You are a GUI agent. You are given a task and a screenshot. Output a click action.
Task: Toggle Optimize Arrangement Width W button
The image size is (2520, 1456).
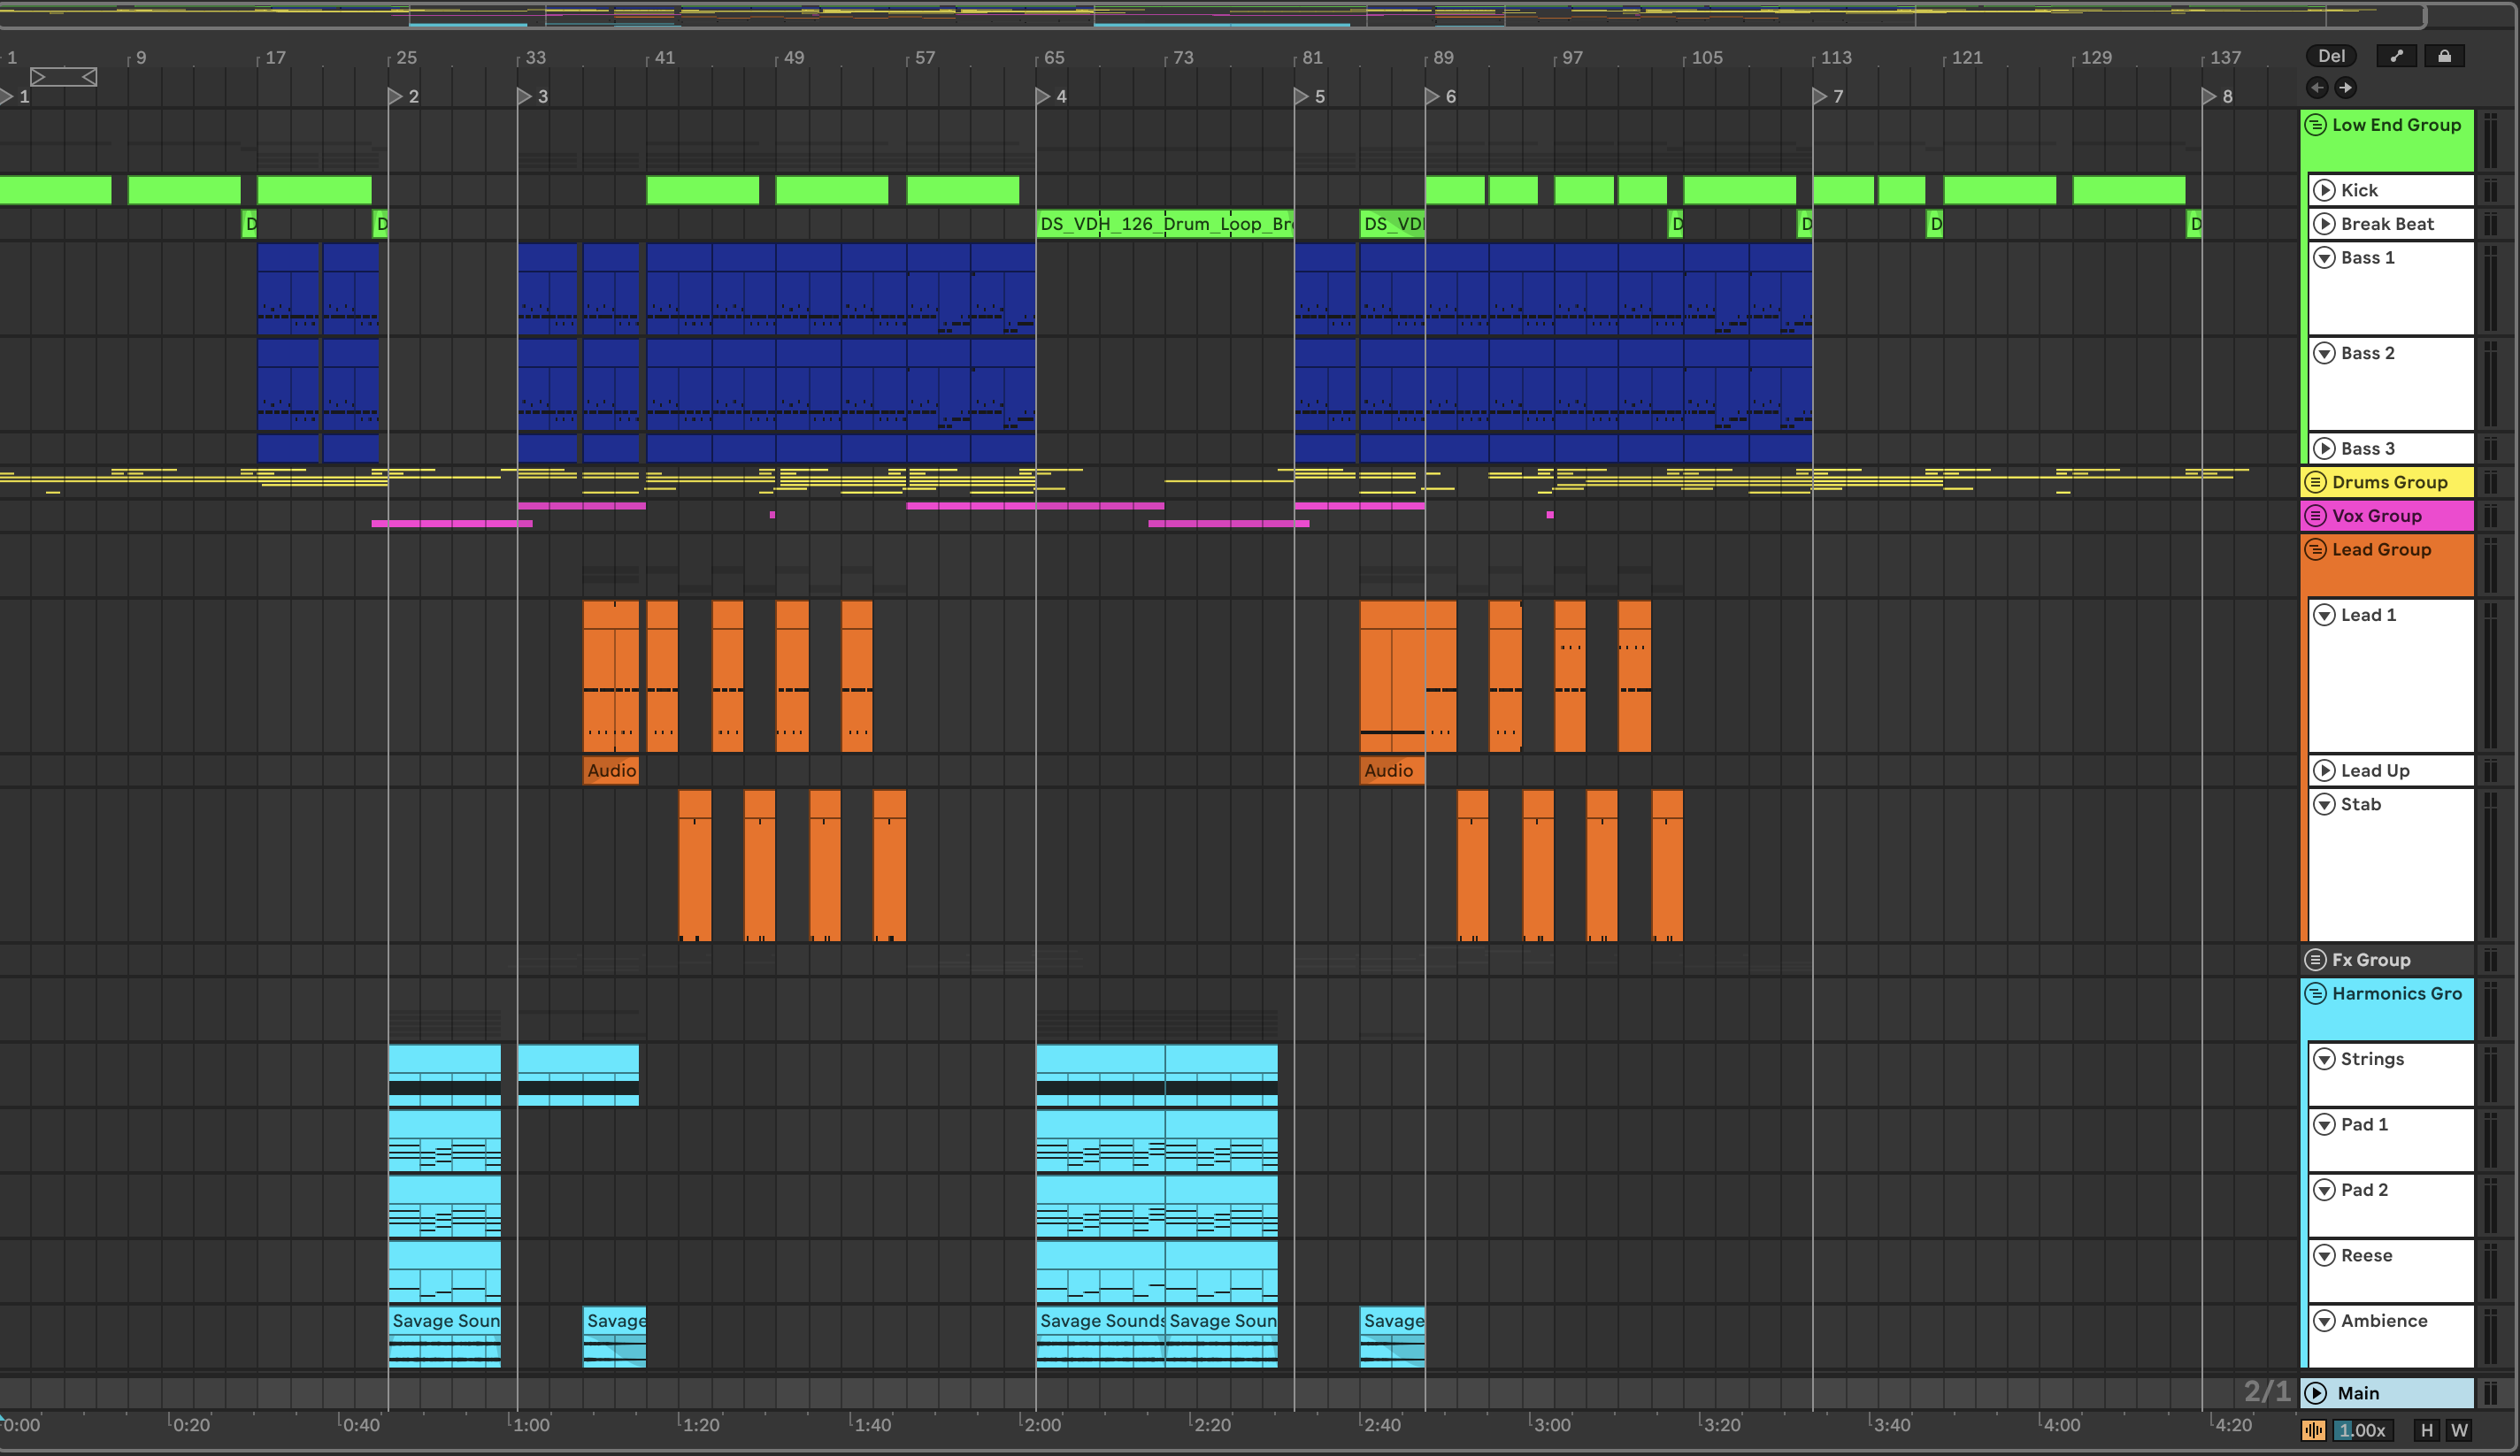point(2459,1430)
